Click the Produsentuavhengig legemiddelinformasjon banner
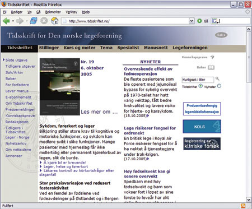The image size is (252, 209). click(202, 109)
